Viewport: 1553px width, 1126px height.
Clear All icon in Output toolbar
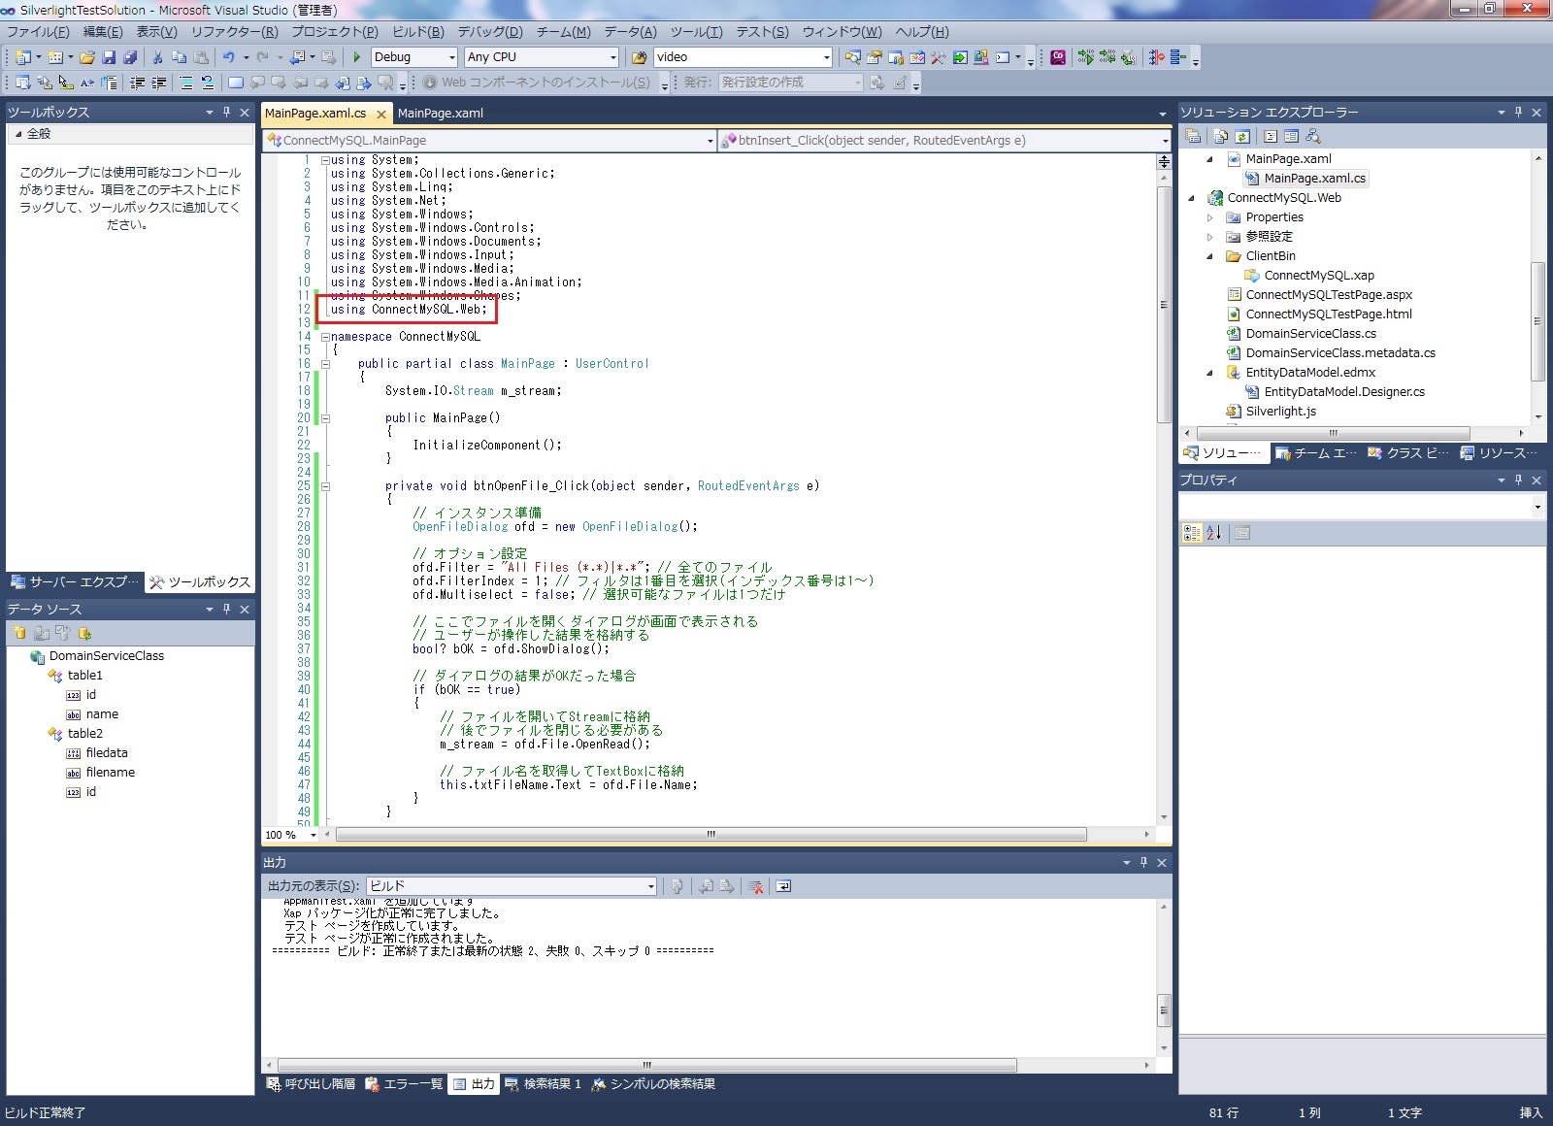coord(755,886)
